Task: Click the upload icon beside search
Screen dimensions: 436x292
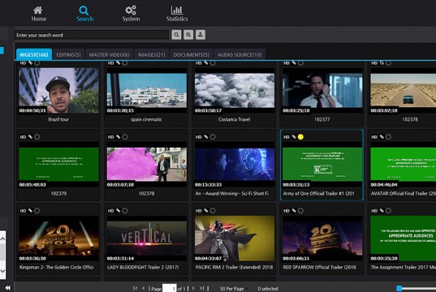Action: click(x=201, y=35)
